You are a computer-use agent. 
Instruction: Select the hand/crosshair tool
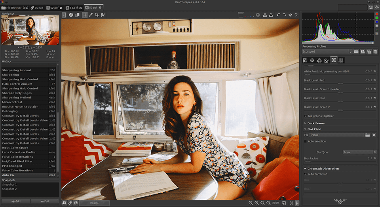point(85,15)
